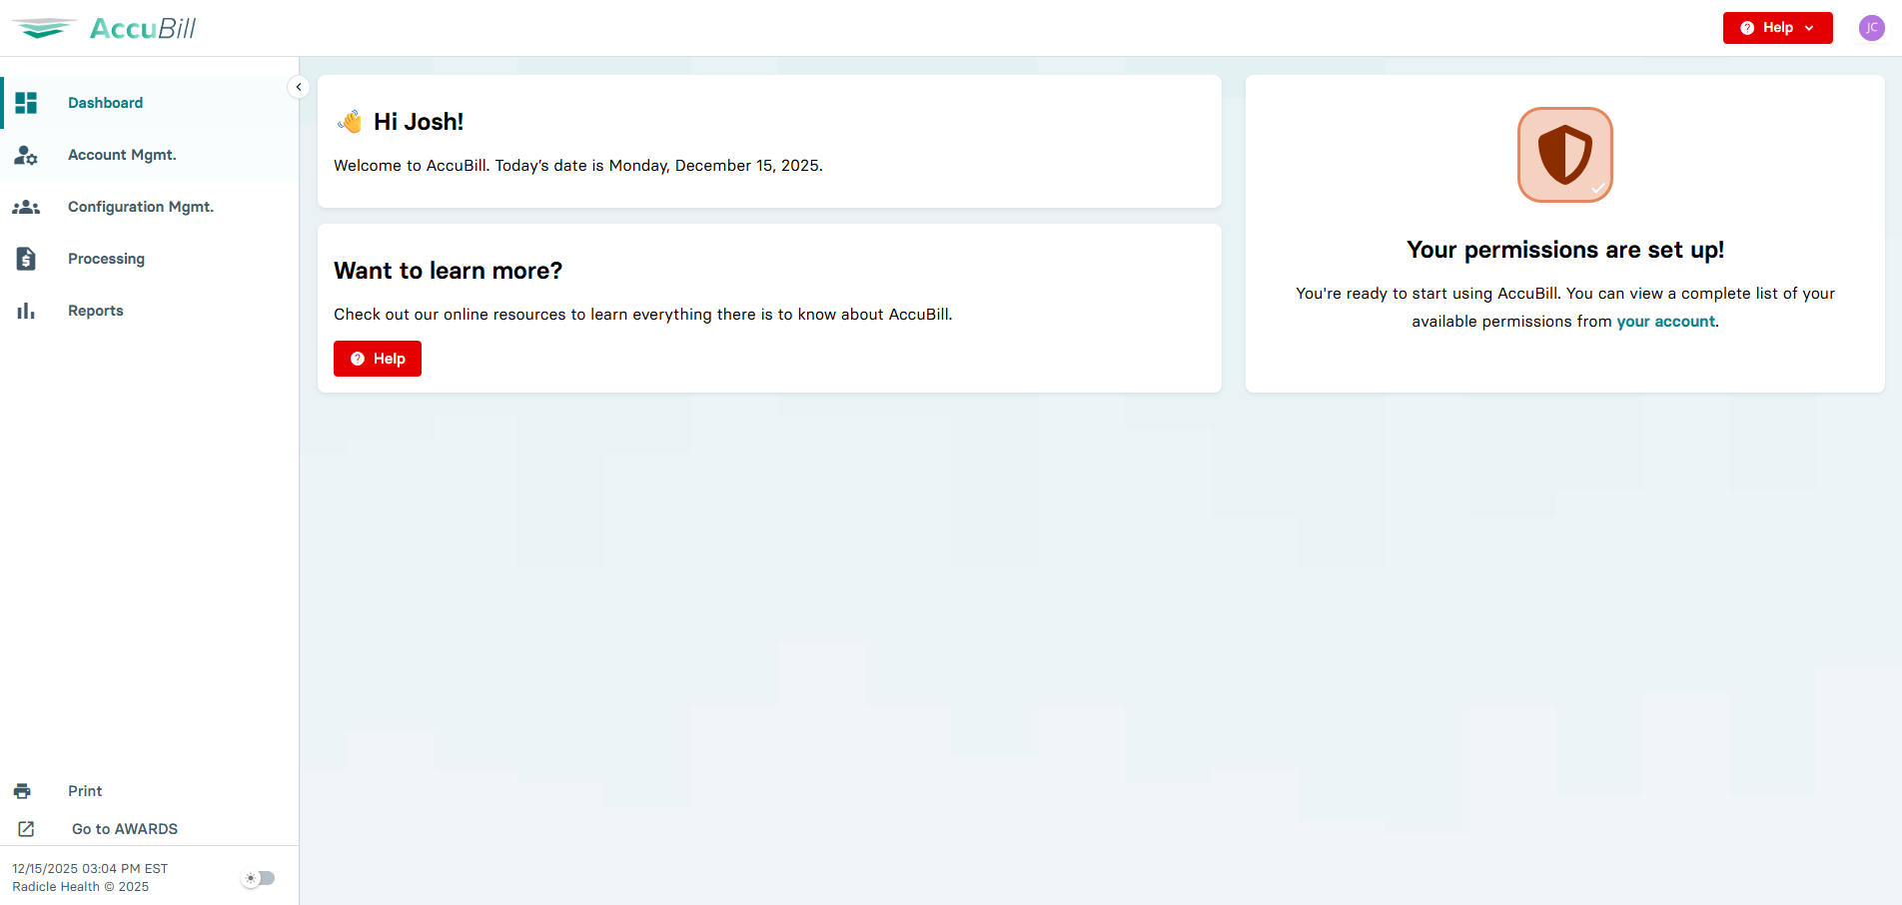Click the waving hand emoji icon

pos(350,122)
